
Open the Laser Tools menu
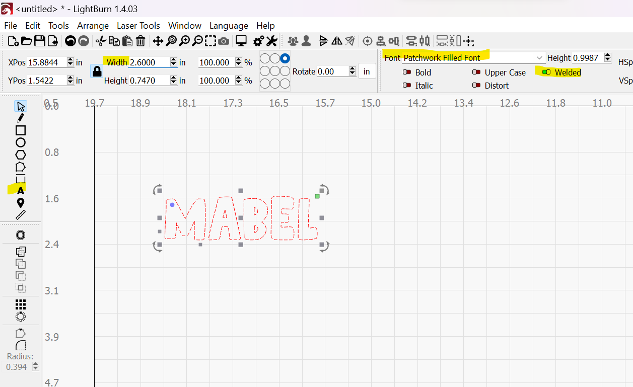pyautogui.click(x=138, y=26)
